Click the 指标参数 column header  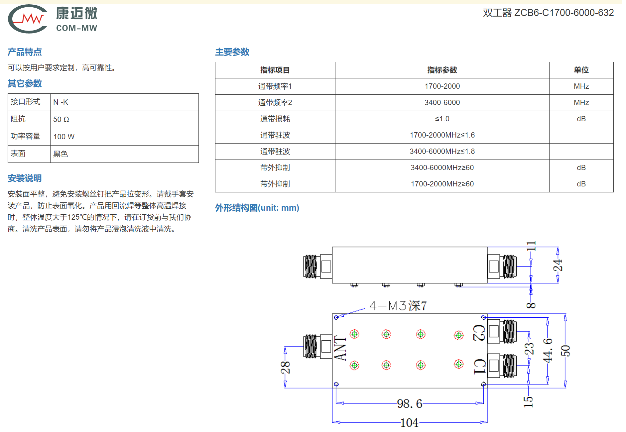click(x=442, y=70)
